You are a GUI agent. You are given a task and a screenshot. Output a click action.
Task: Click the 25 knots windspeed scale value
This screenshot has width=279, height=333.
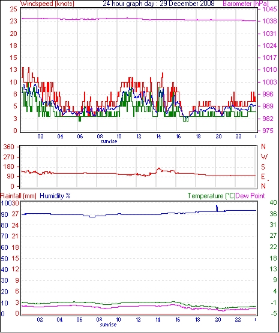point(13,9)
